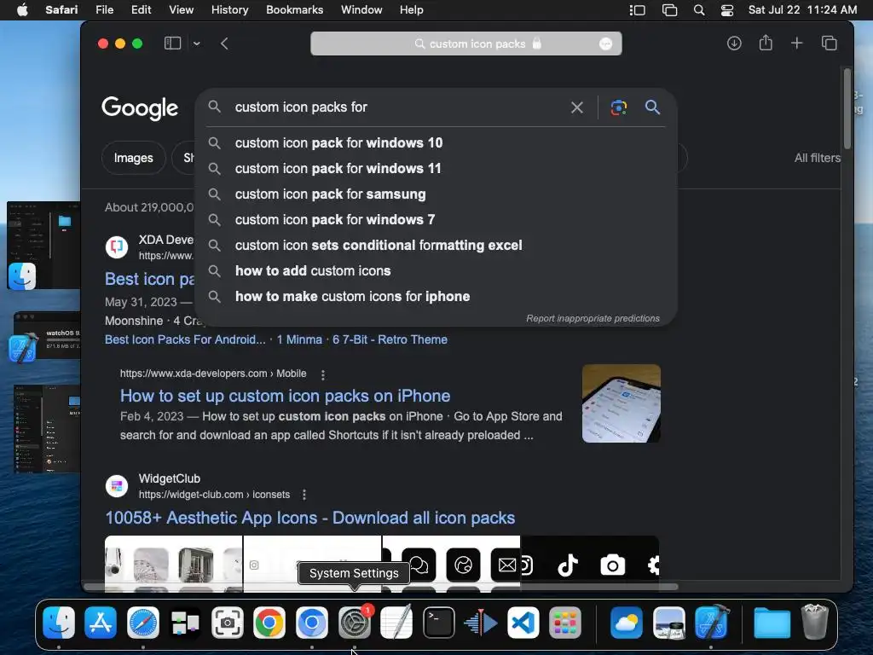Click the blue magnifier search button
Image resolution: width=873 pixels, height=655 pixels.
pyautogui.click(x=652, y=107)
